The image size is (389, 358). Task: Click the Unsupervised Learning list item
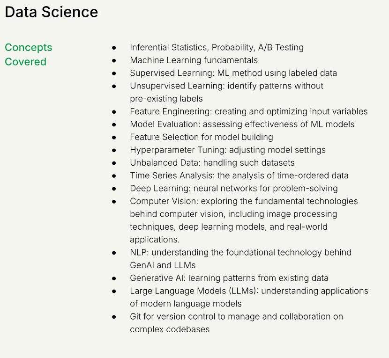226,92
